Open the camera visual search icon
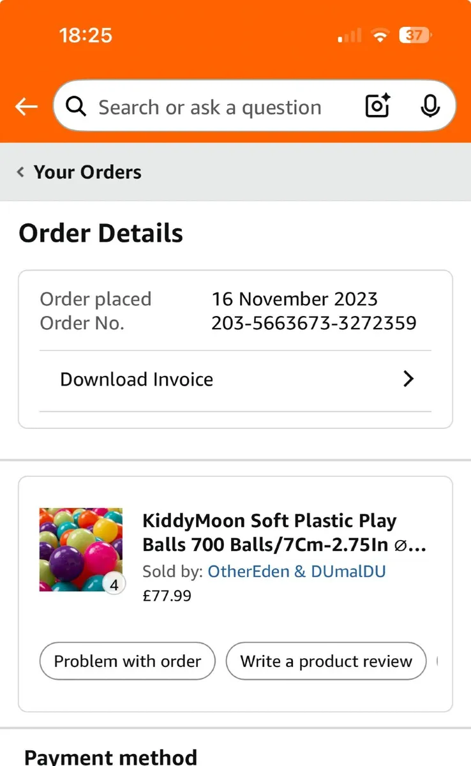The image size is (471, 766). [377, 107]
